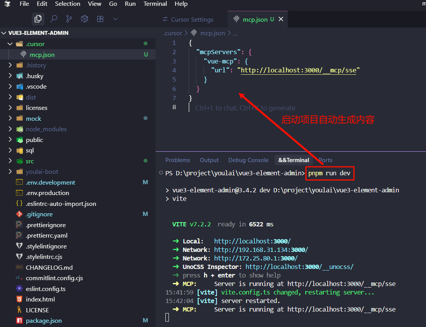Expand the .husky folder

click(x=10, y=76)
